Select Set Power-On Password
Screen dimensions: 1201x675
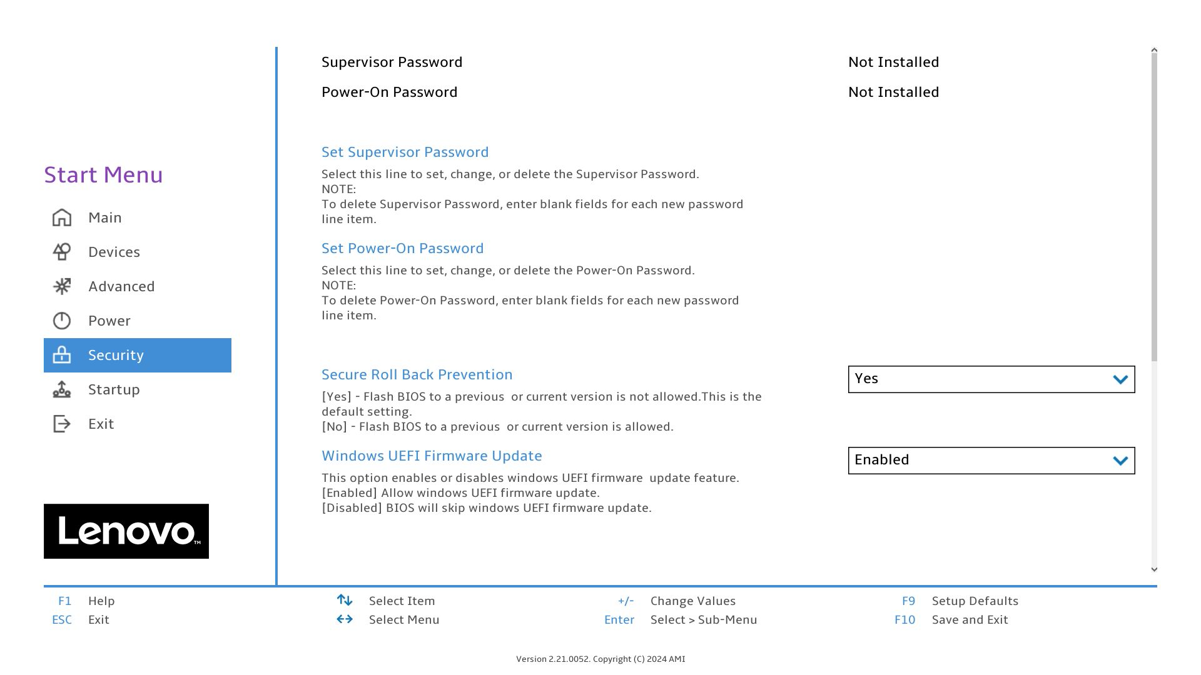click(x=402, y=248)
